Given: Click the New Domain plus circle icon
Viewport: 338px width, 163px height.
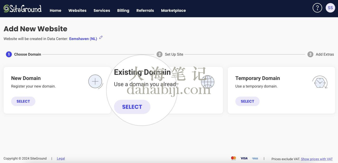Looking at the screenshot, I should (95, 82).
